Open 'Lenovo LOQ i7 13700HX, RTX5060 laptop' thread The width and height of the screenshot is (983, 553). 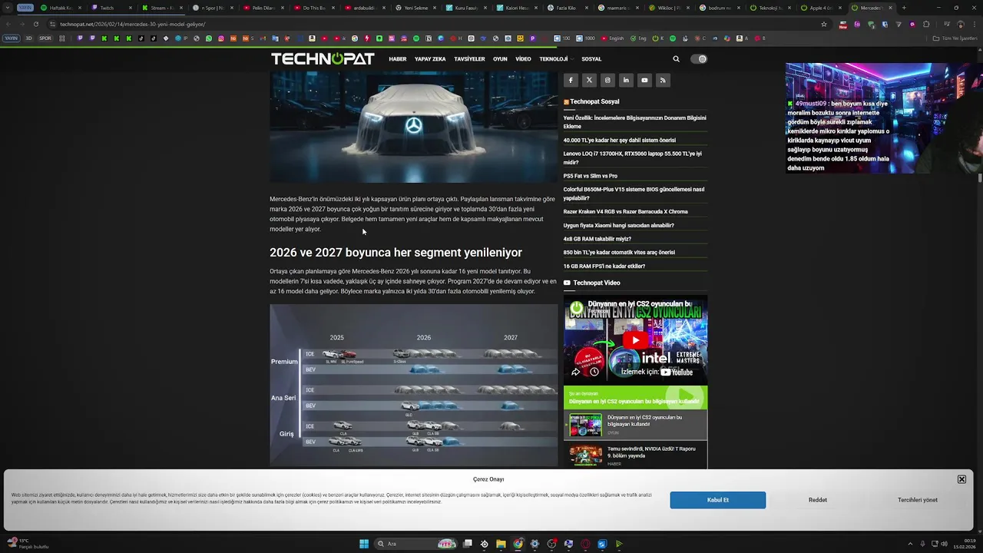[x=633, y=158]
